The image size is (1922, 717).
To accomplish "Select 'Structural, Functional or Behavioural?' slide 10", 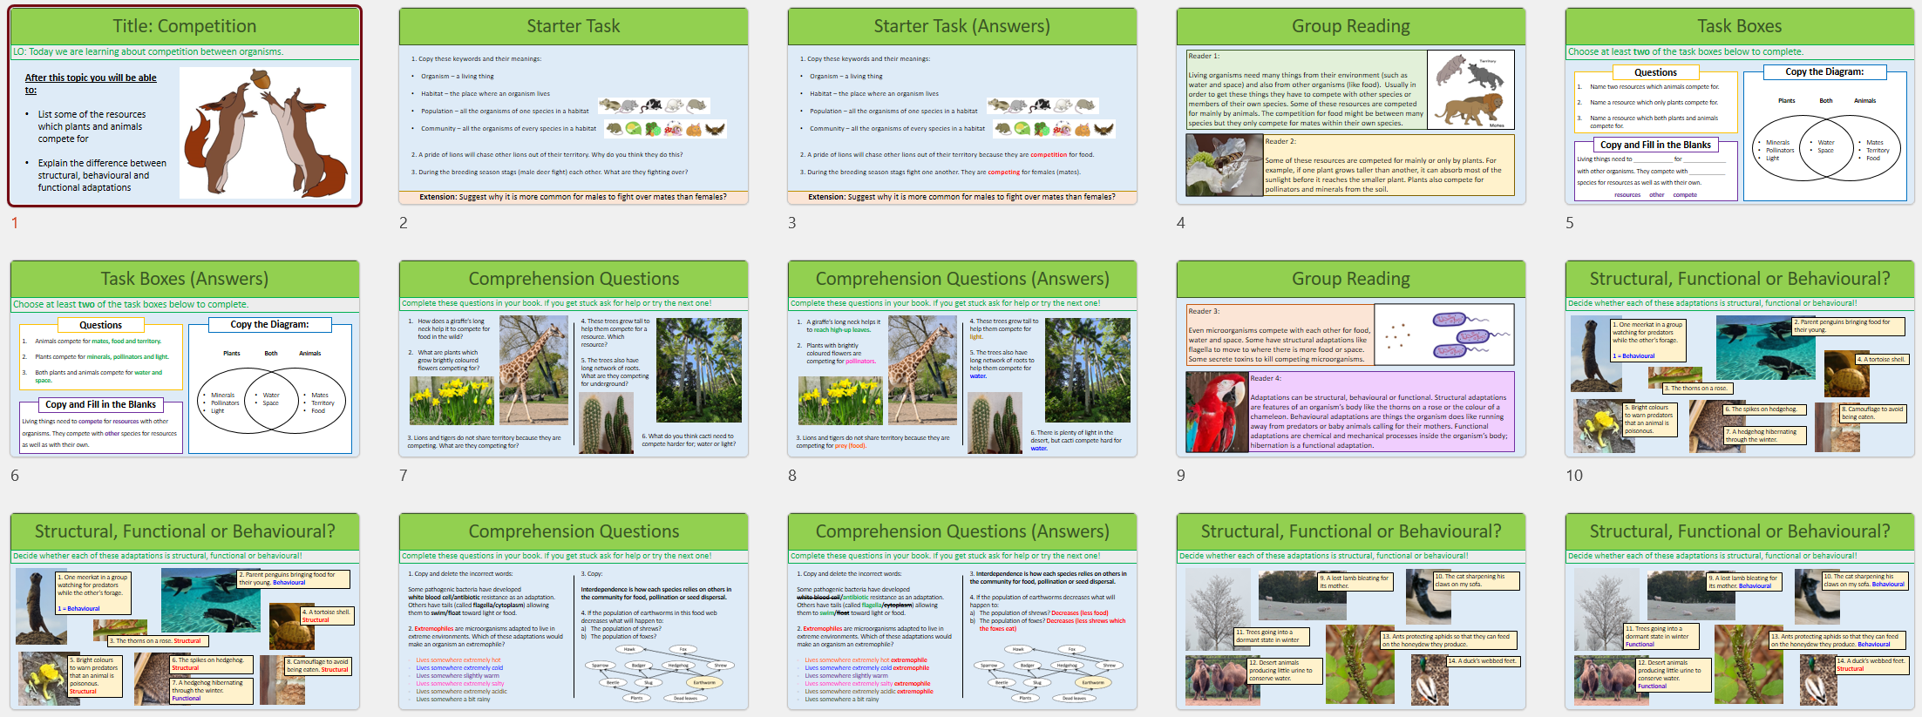I will coord(1740,358).
